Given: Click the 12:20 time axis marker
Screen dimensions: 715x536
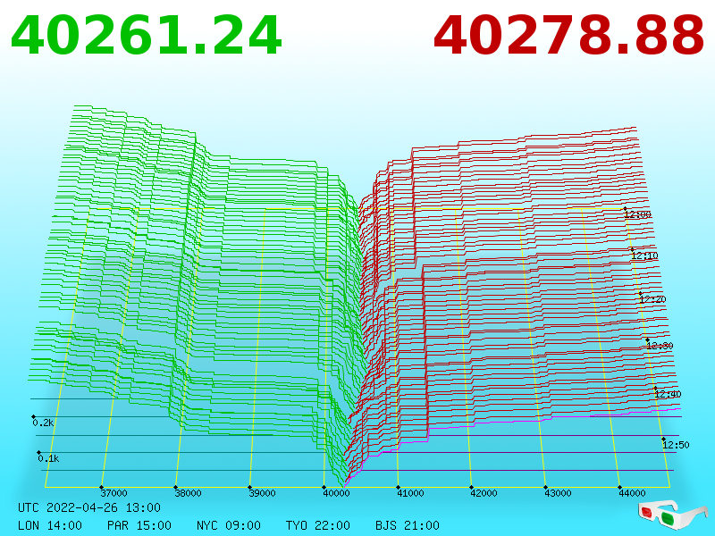Looking at the screenshot, I should pos(652,299).
